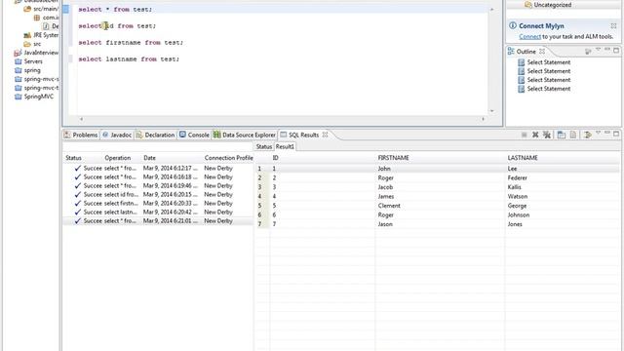Click the FIRSTNAME column header
Screen dimensions: 624x351
coord(394,158)
